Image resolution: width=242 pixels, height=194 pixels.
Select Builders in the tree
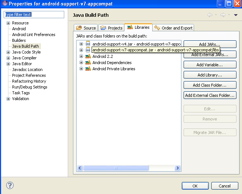(19, 40)
